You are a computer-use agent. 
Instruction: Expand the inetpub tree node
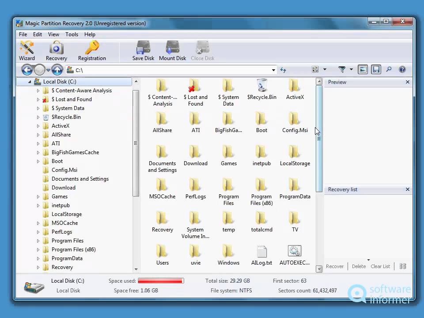[38, 205]
